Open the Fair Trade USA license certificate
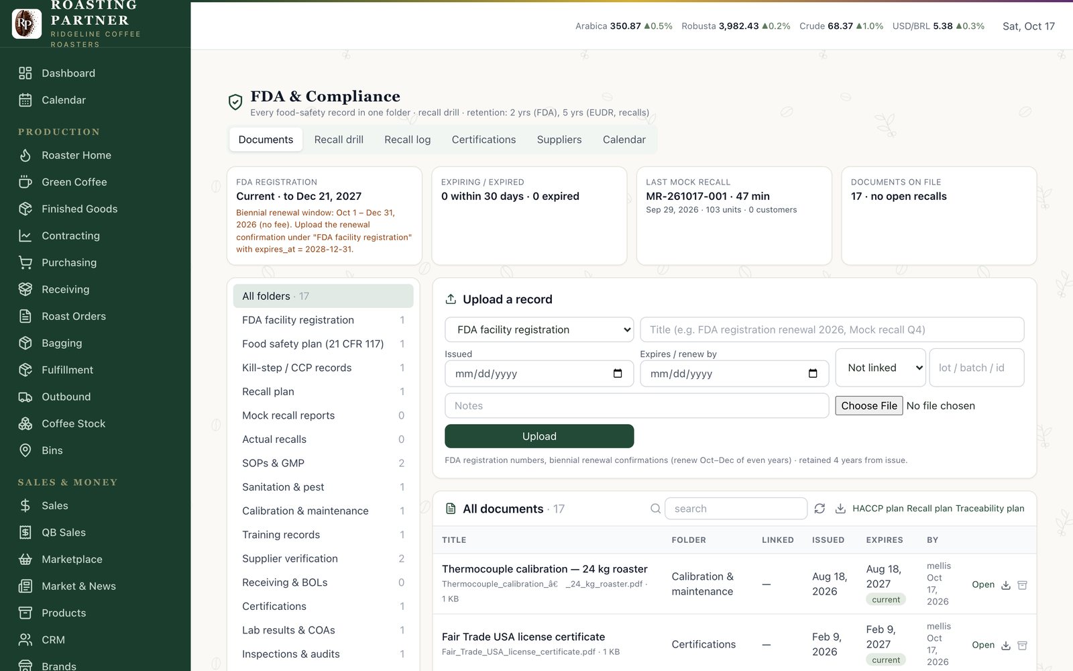Screen dimensions: 1073x671 (x=983, y=645)
